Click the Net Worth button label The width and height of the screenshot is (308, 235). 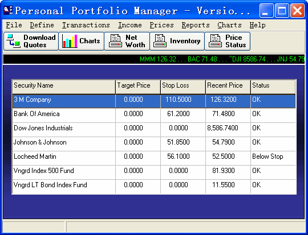(135, 41)
